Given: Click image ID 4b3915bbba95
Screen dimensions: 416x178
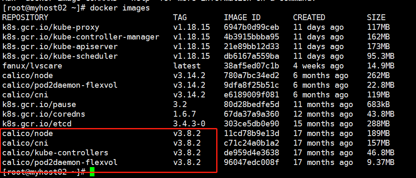Looking at the screenshot, I should [x=251, y=37].
